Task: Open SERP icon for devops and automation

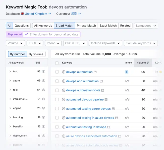Action: 101,81
